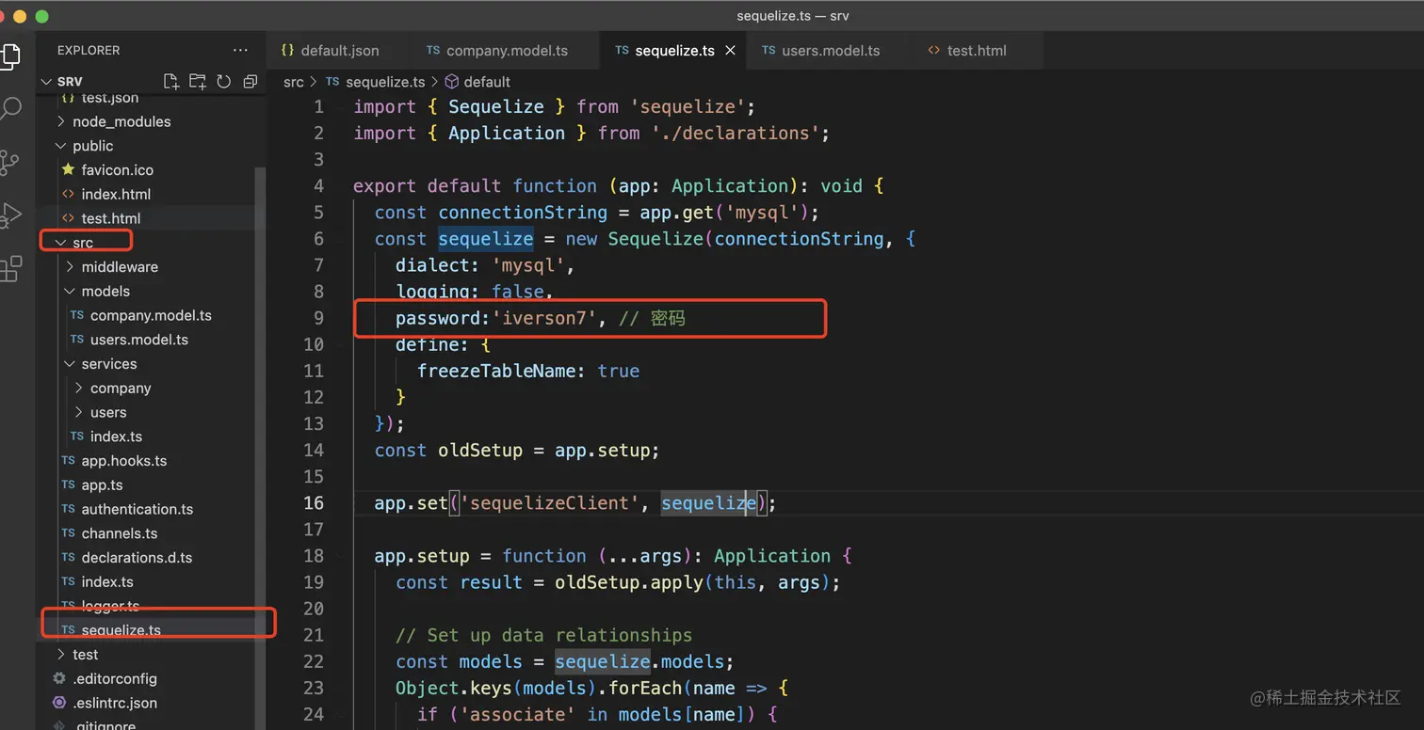Viewport: 1424px width, 730px height.
Task: Click the EXPLORER panel title
Action: point(89,50)
